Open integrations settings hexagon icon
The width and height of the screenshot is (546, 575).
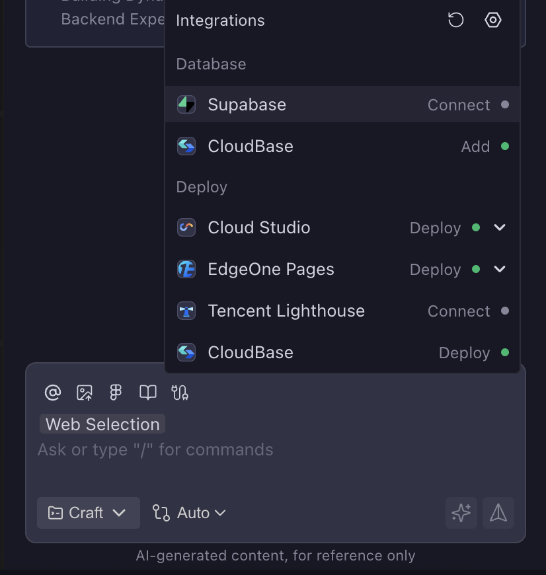pos(493,20)
